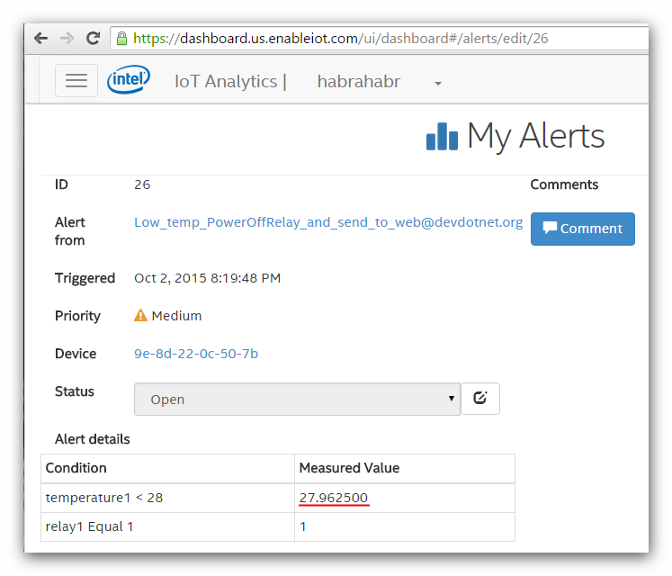
Task: Open the Status dropdown showing Open
Action: 297,399
